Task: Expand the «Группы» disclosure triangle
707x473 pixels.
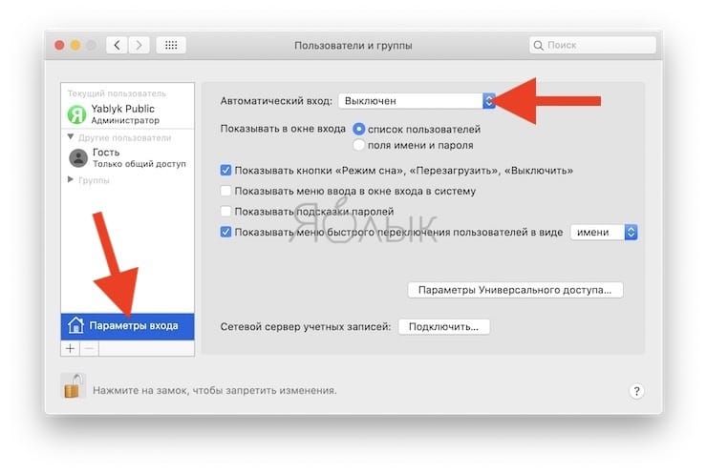Action: point(71,179)
